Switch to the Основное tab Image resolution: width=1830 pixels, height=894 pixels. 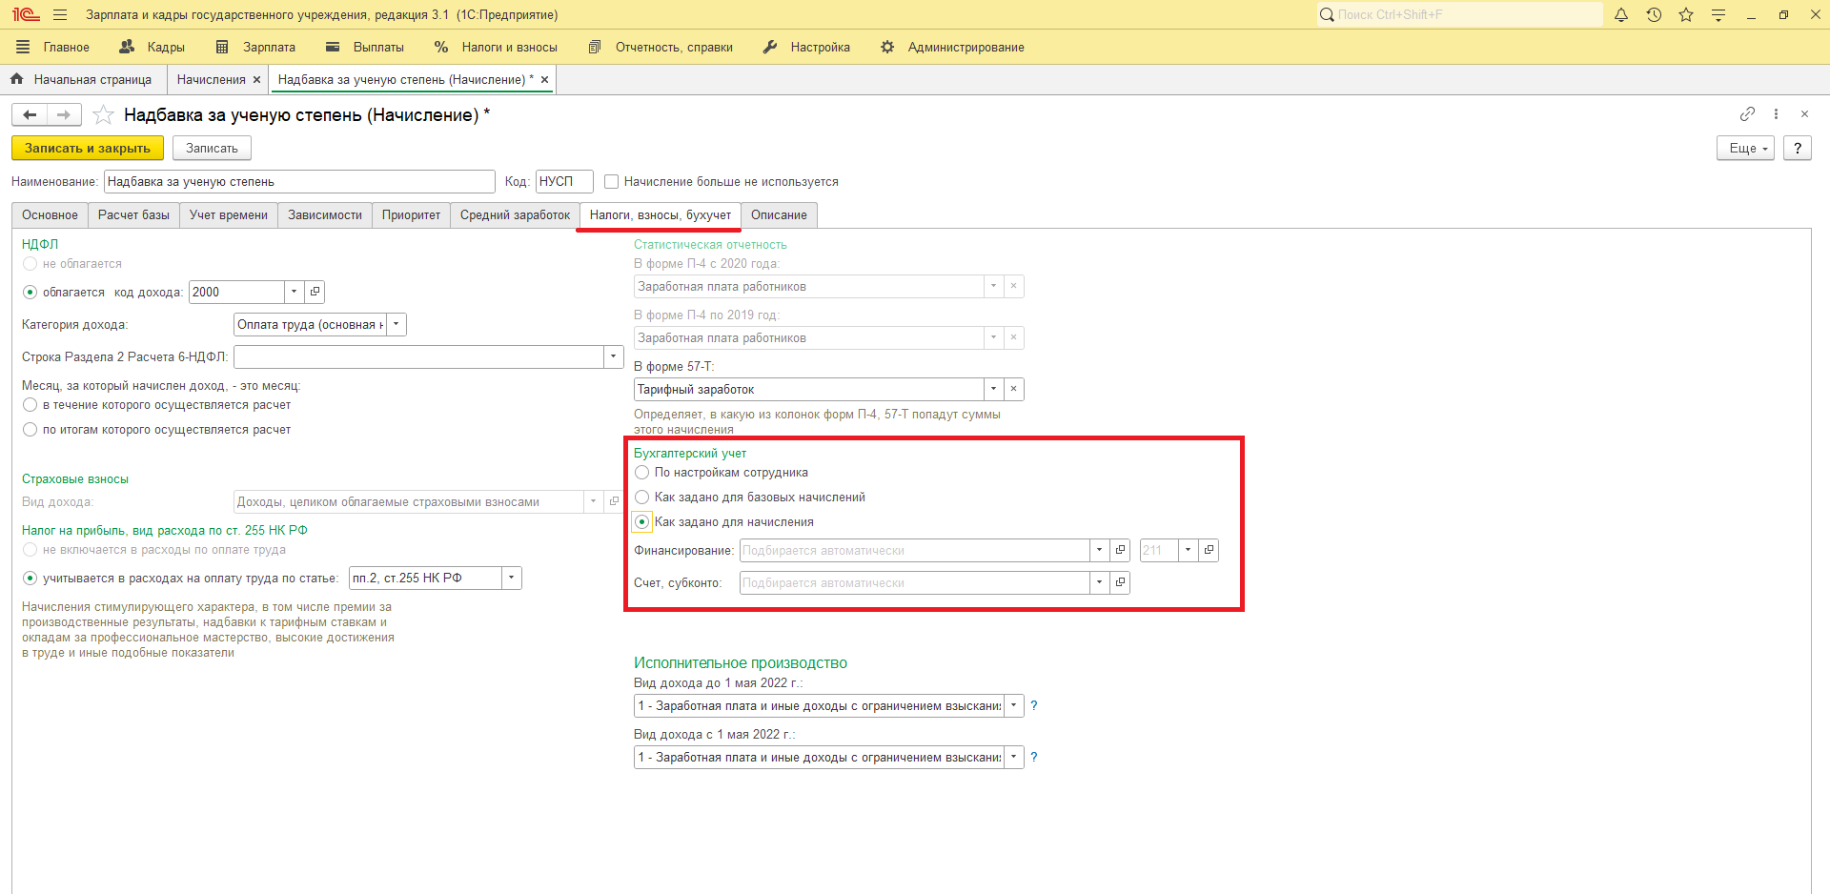pyautogui.click(x=50, y=214)
